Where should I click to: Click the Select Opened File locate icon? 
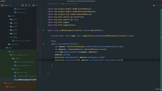point(23,5)
